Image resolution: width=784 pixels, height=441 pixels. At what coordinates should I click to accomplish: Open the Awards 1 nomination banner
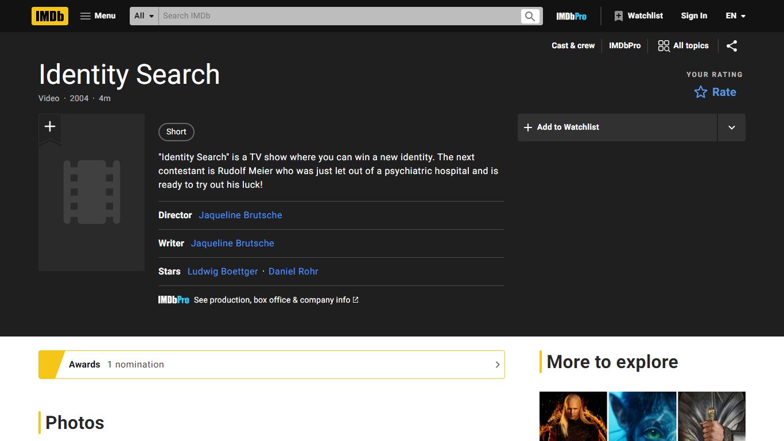point(271,365)
